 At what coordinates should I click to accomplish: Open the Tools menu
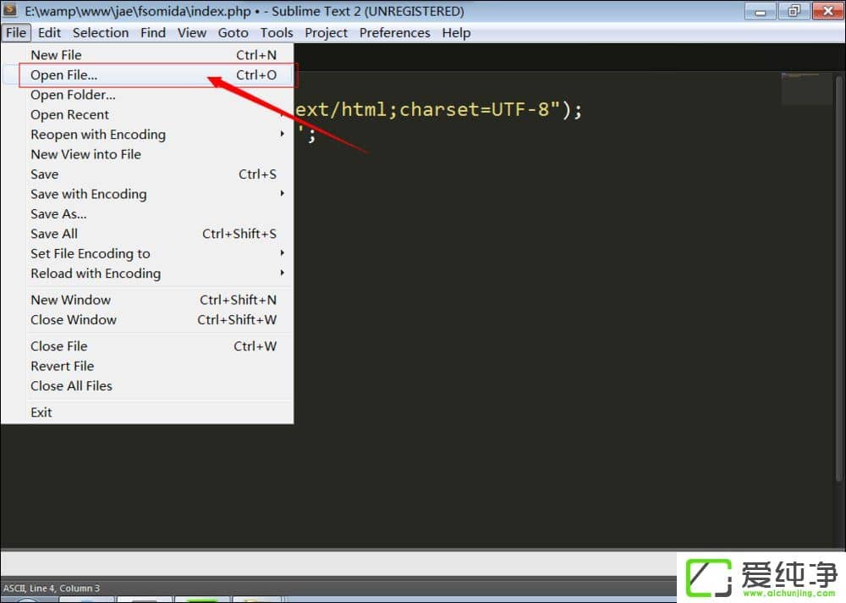[277, 32]
